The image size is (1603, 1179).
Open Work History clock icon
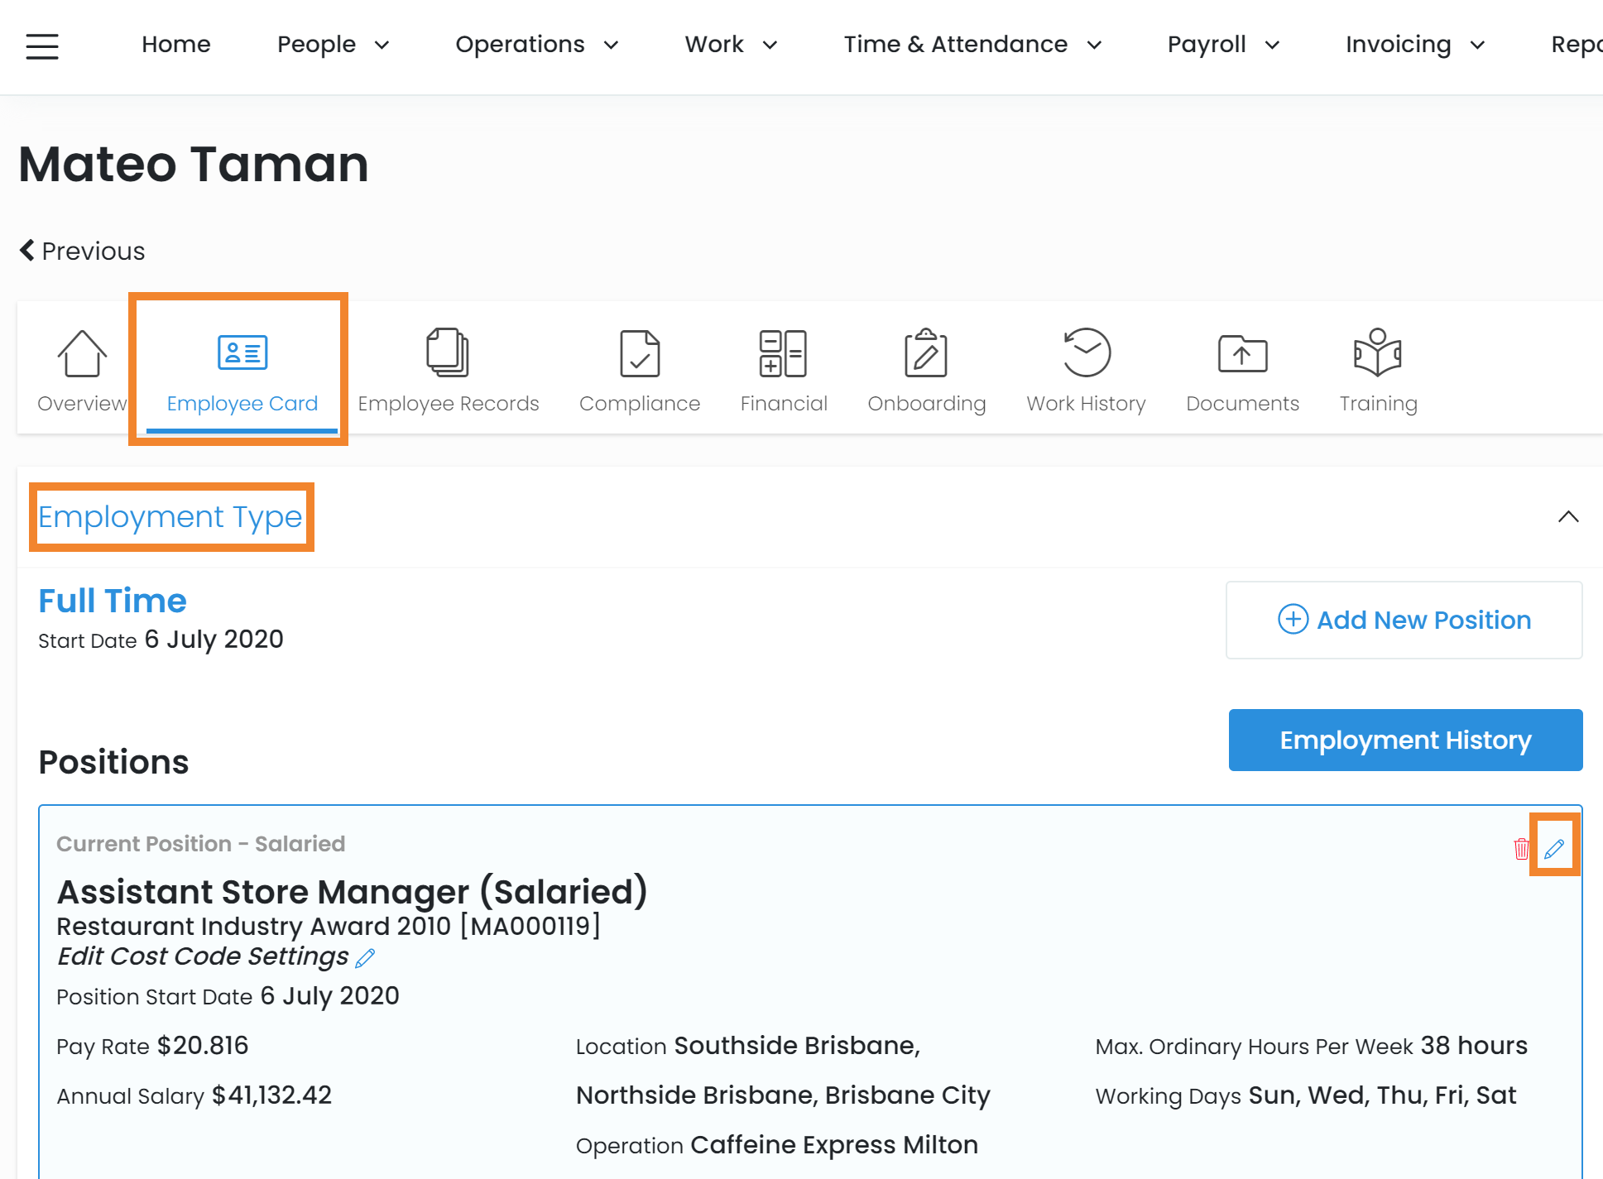(1086, 353)
